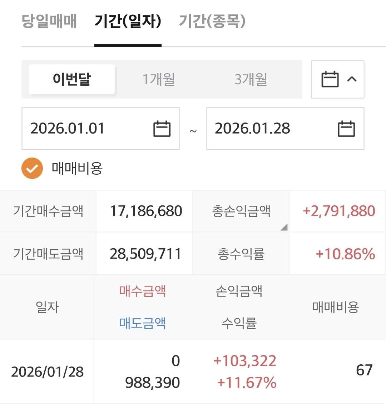386x404 pixels.
Task: Click the 매매비용 label text beside checkbox
Action: point(77,168)
